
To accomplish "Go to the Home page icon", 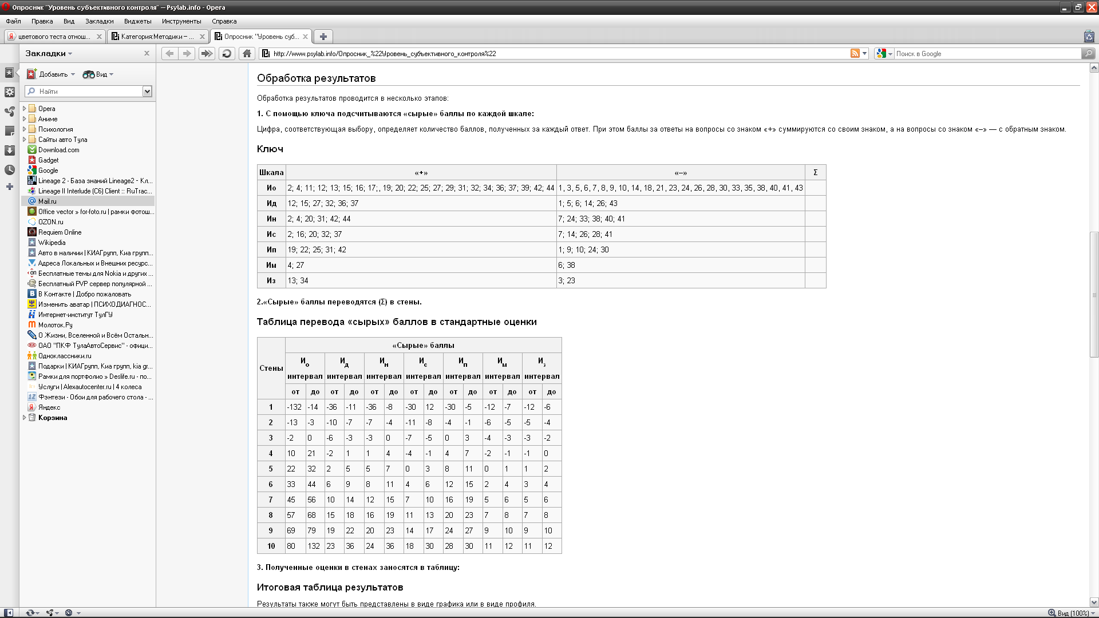I will click(x=247, y=53).
